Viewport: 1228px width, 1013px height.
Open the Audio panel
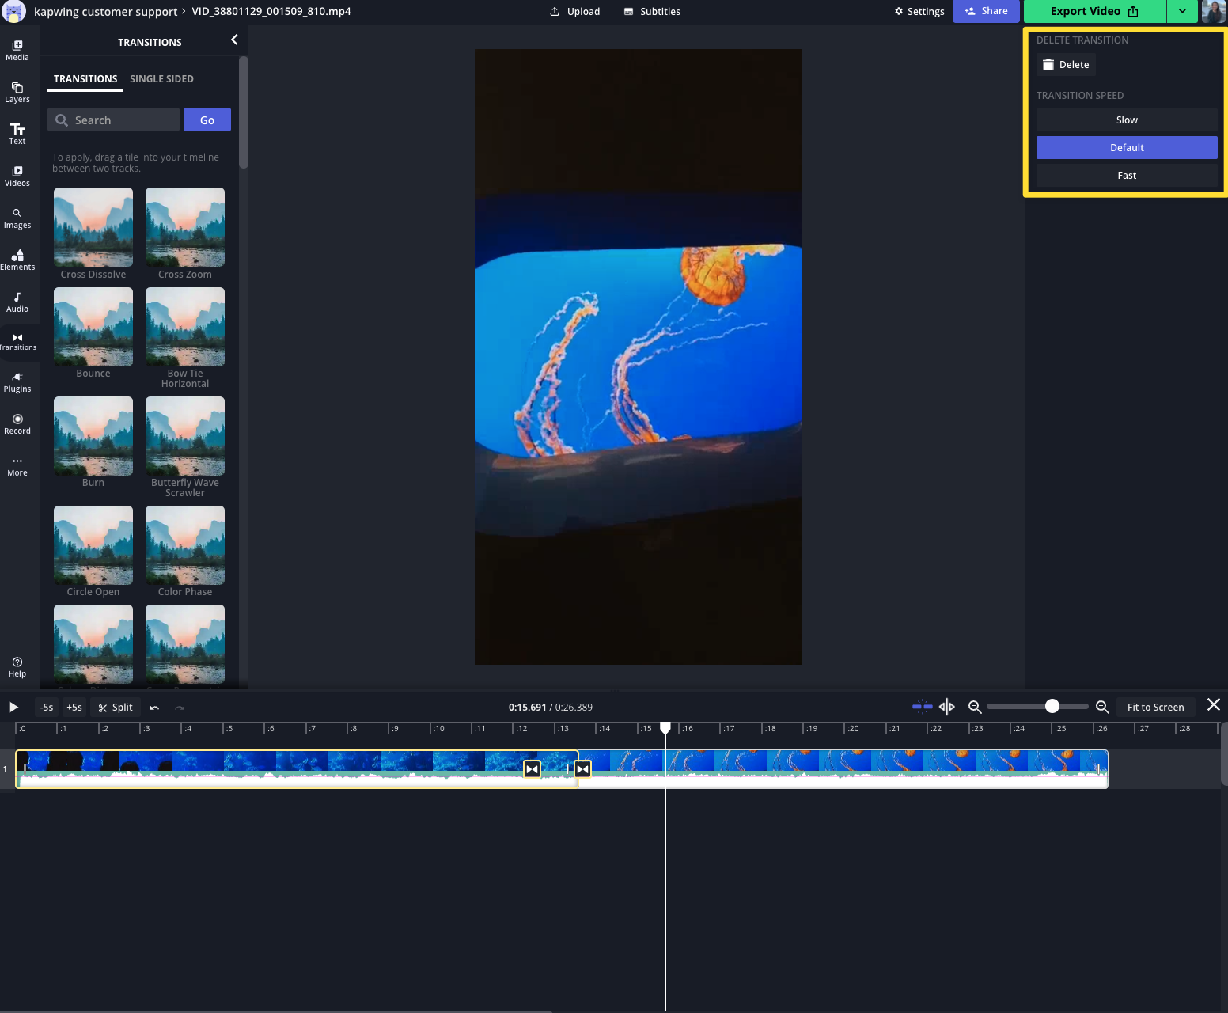click(17, 302)
